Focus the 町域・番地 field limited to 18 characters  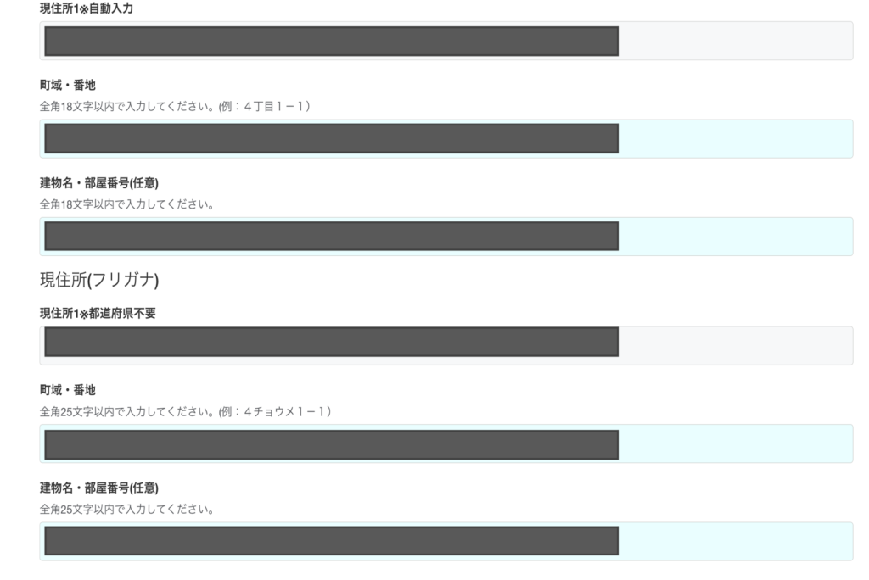tap(735, 138)
